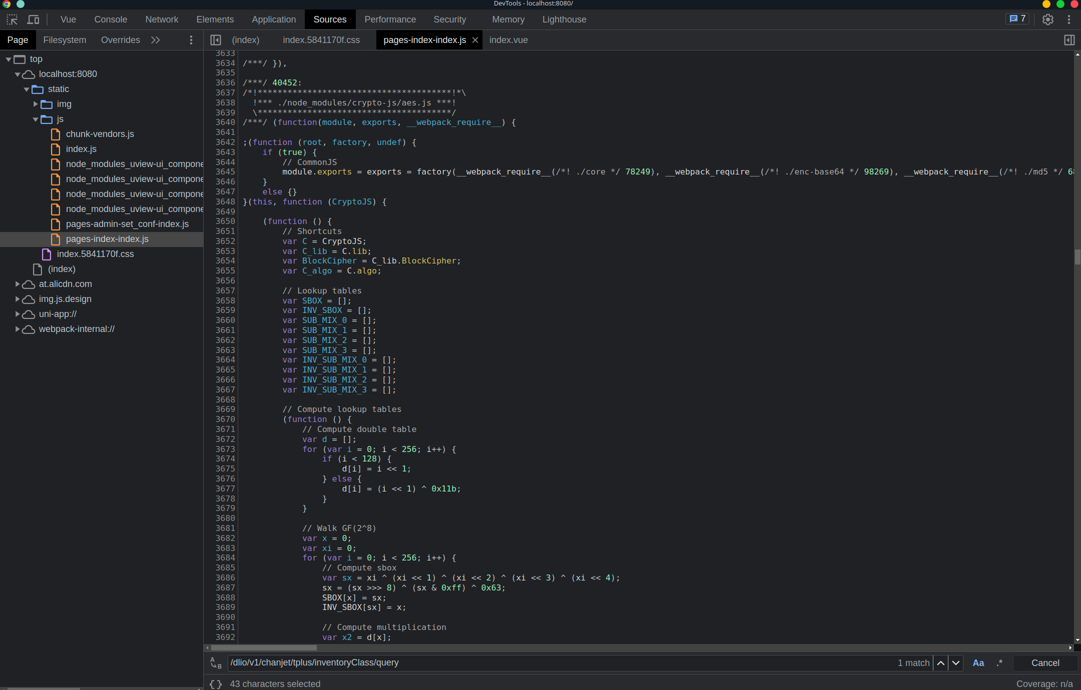The width and height of the screenshot is (1081, 690).
Task: Open the (index) editor tab
Action: click(x=246, y=40)
